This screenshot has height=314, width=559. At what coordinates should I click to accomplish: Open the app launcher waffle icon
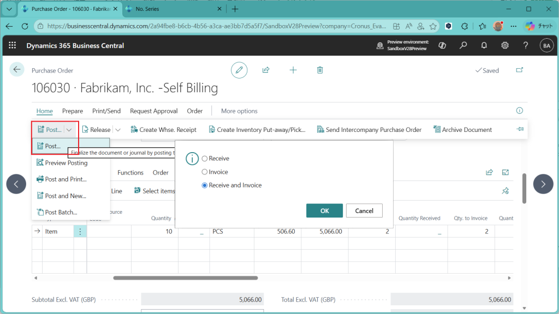click(x=12, y=45)
